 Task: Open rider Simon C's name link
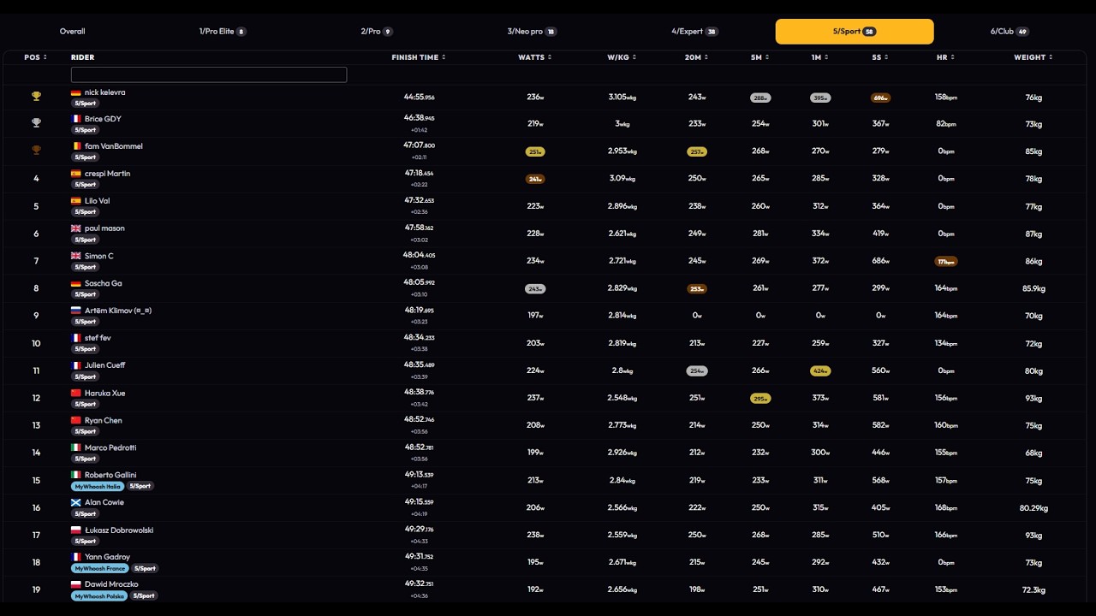click(99, 256)
